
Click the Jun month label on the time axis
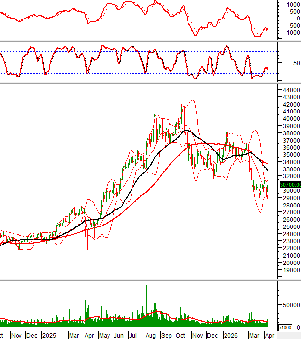[x=119, y=336]
